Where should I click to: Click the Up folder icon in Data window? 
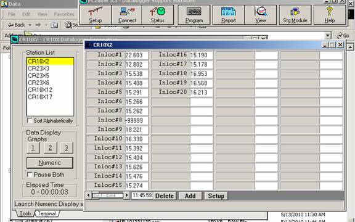[54, 25]
